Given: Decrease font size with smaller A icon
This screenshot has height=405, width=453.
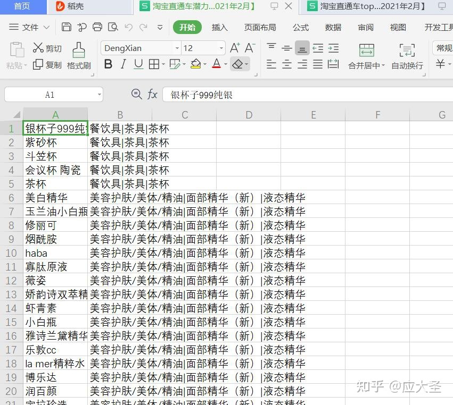Looking at the screenshot, I should pos(250,48).
